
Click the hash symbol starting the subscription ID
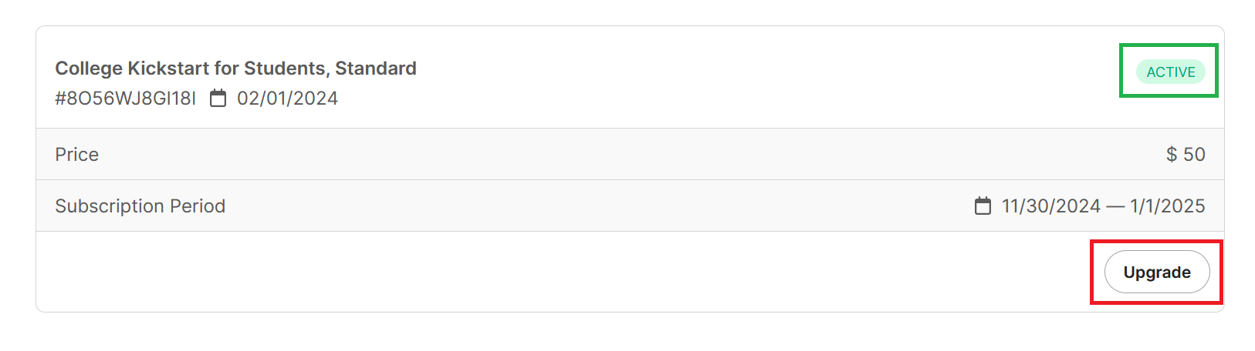[x=61, y=99]
